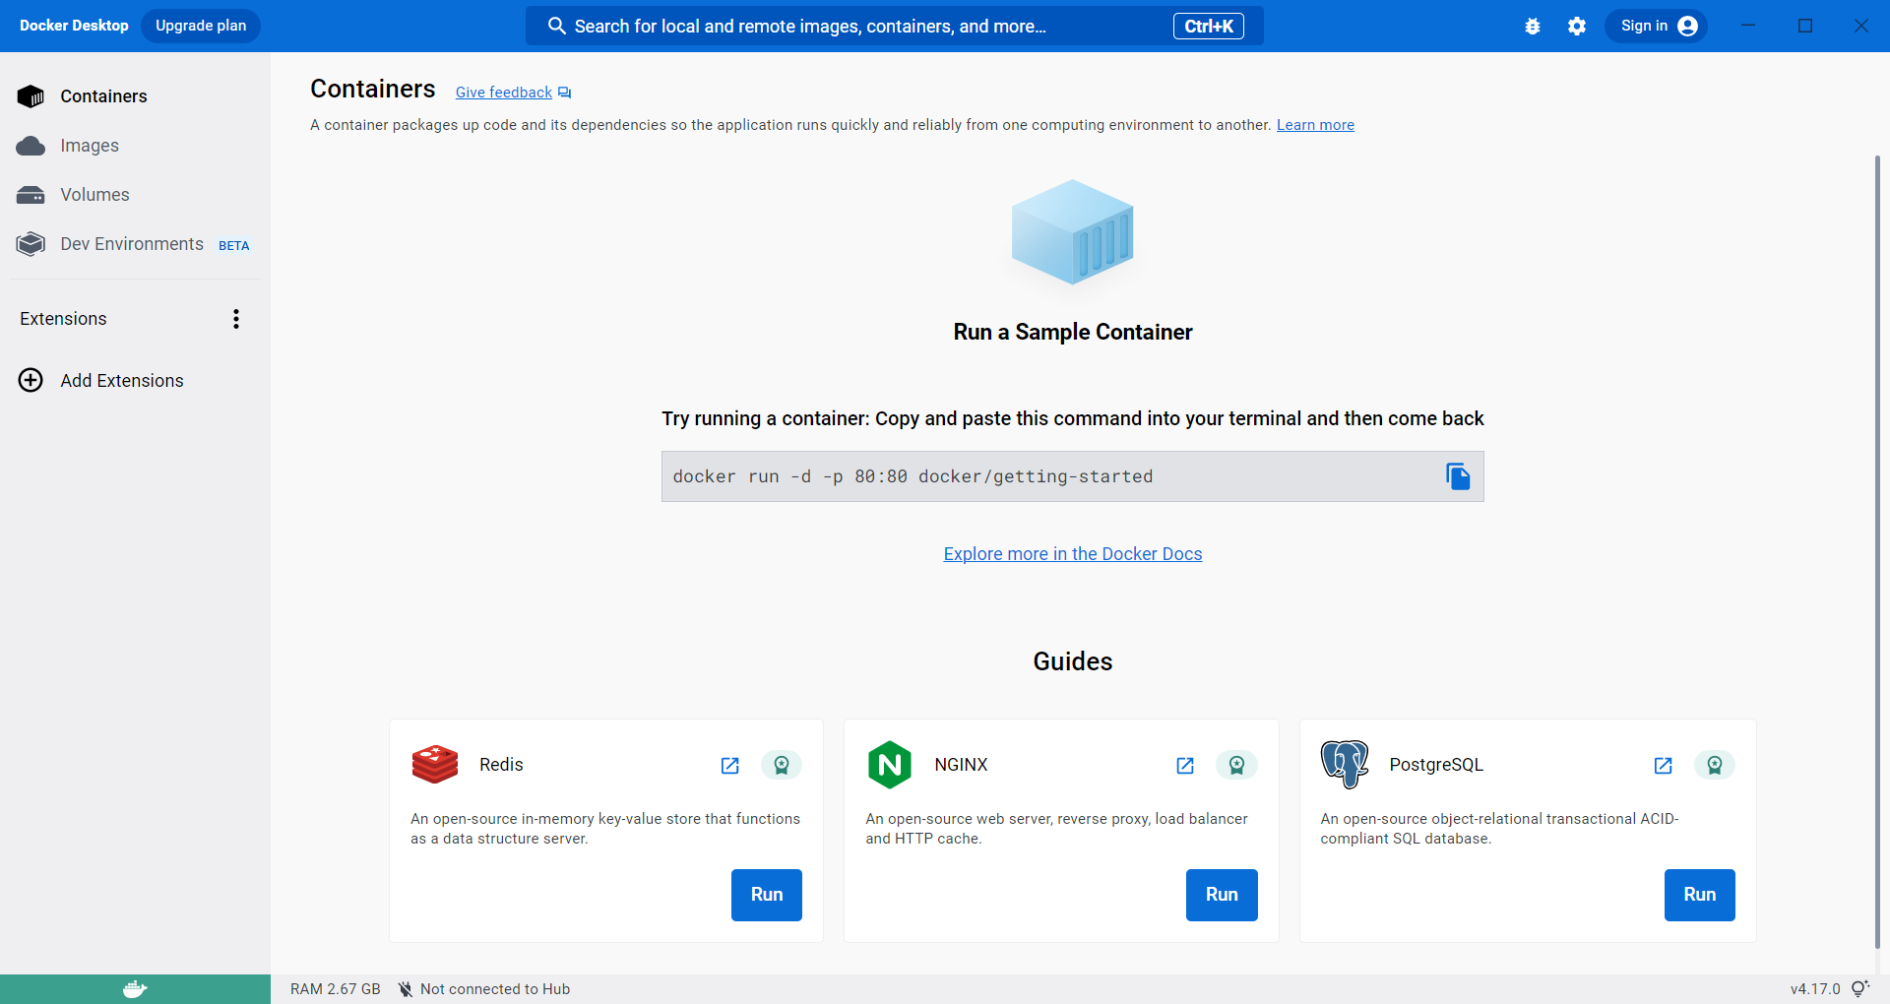
Task: Open NGINX guide external link icon
Action: [1185, 766]
